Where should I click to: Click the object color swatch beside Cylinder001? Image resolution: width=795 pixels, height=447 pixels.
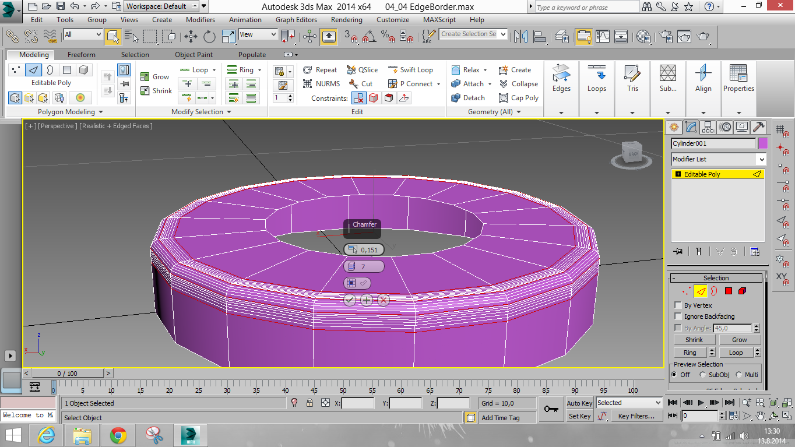point(762,143)
